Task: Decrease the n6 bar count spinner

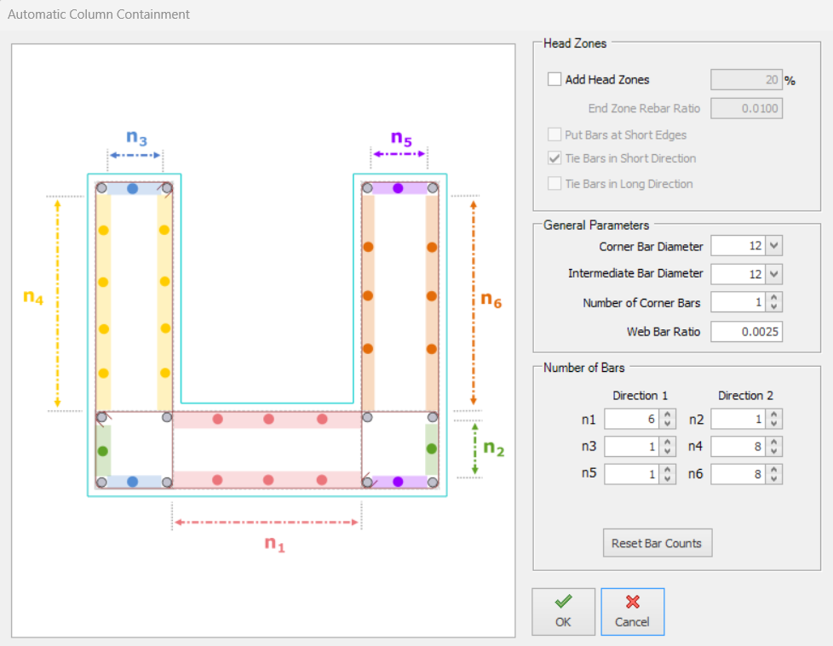Action: [x=773, y=479]
